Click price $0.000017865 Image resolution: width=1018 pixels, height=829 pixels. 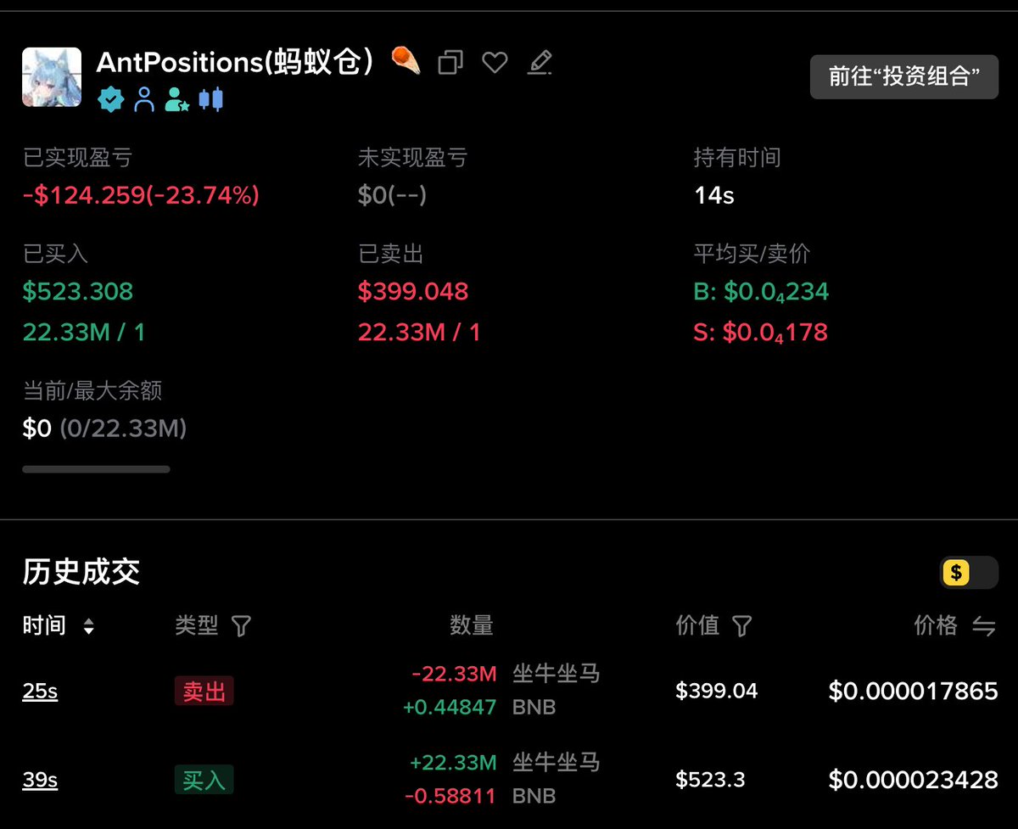[x=914, y=692]
